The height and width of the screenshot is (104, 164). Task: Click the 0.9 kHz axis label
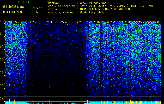(2, 60)
